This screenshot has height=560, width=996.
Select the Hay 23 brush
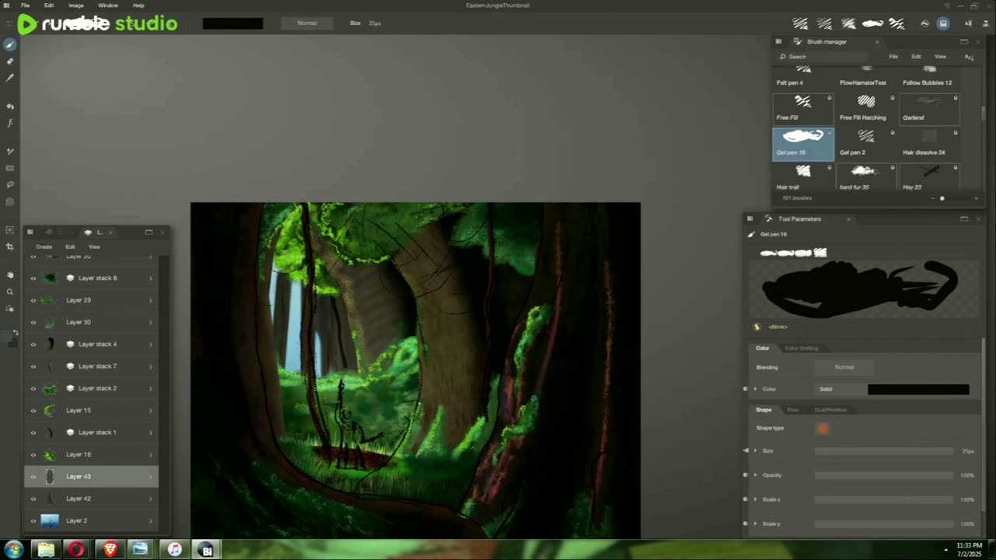(929, 178)
